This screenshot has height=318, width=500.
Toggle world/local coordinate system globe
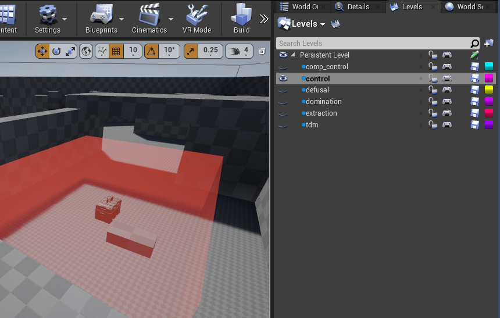86,51
